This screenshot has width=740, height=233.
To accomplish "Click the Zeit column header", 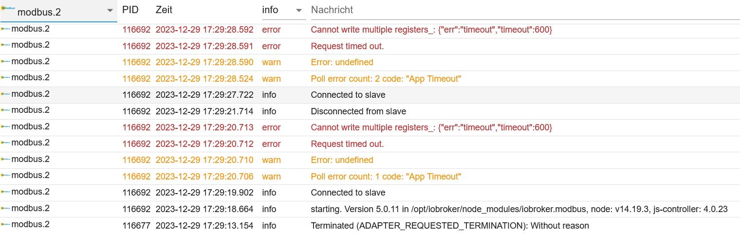I will point(164,10).
